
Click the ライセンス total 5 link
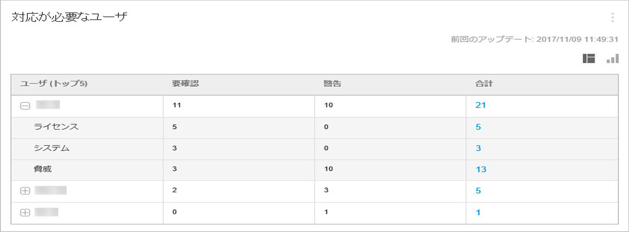(x=478, y=127)
